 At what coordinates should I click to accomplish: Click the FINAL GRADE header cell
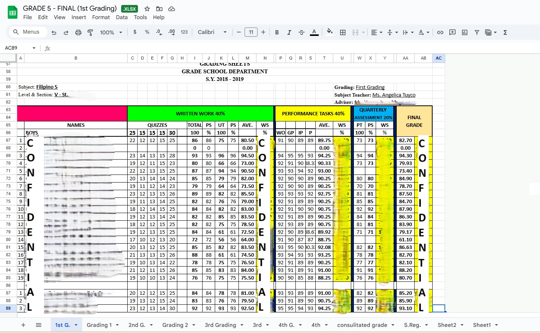click(414, 121)
